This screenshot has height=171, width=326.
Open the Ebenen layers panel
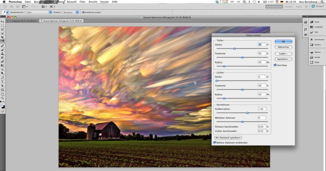tap(315, 52)
